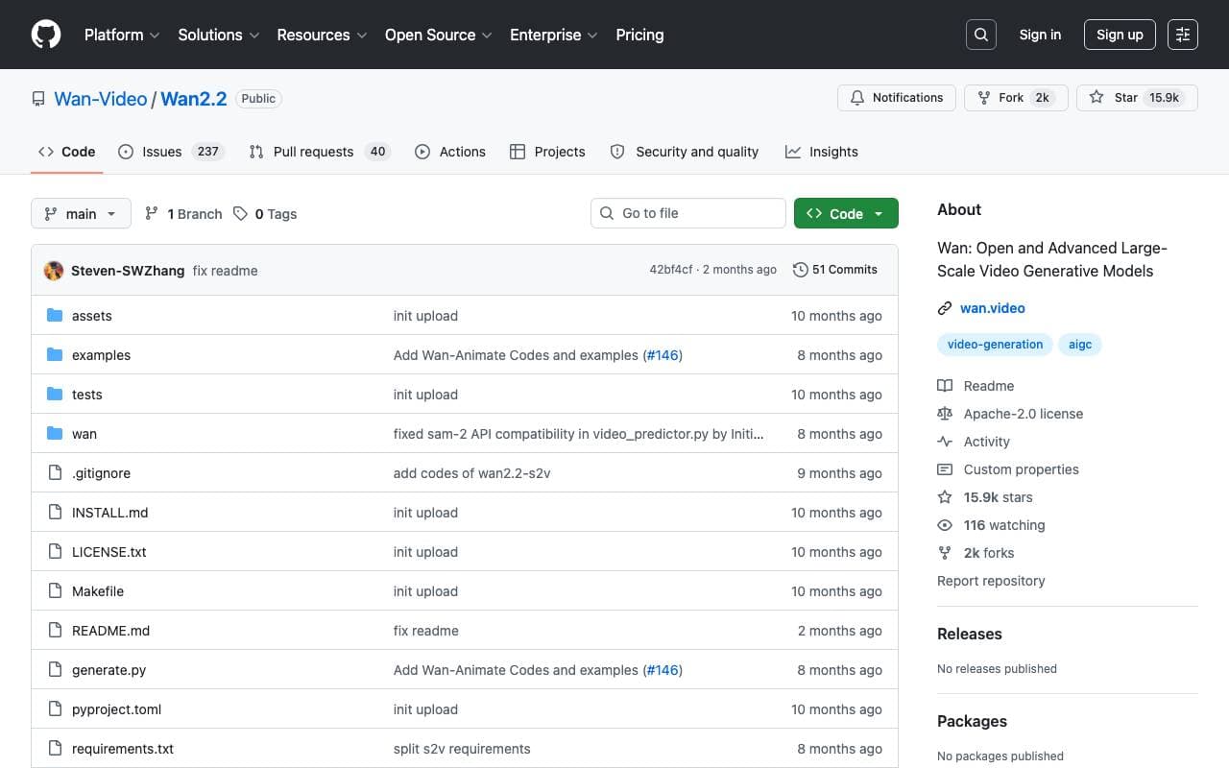The image size is (1229, 768).
Task: Click the assets folder icon
Action: tap(55, 316)
